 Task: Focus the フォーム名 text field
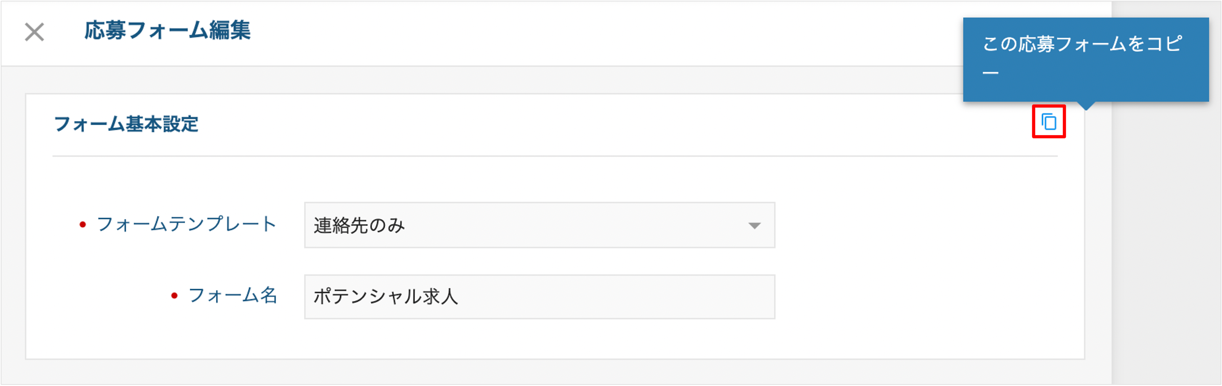tap(539, 297)
